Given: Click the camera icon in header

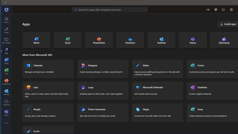Looking at the screenshot, I should tap(208, 10).
